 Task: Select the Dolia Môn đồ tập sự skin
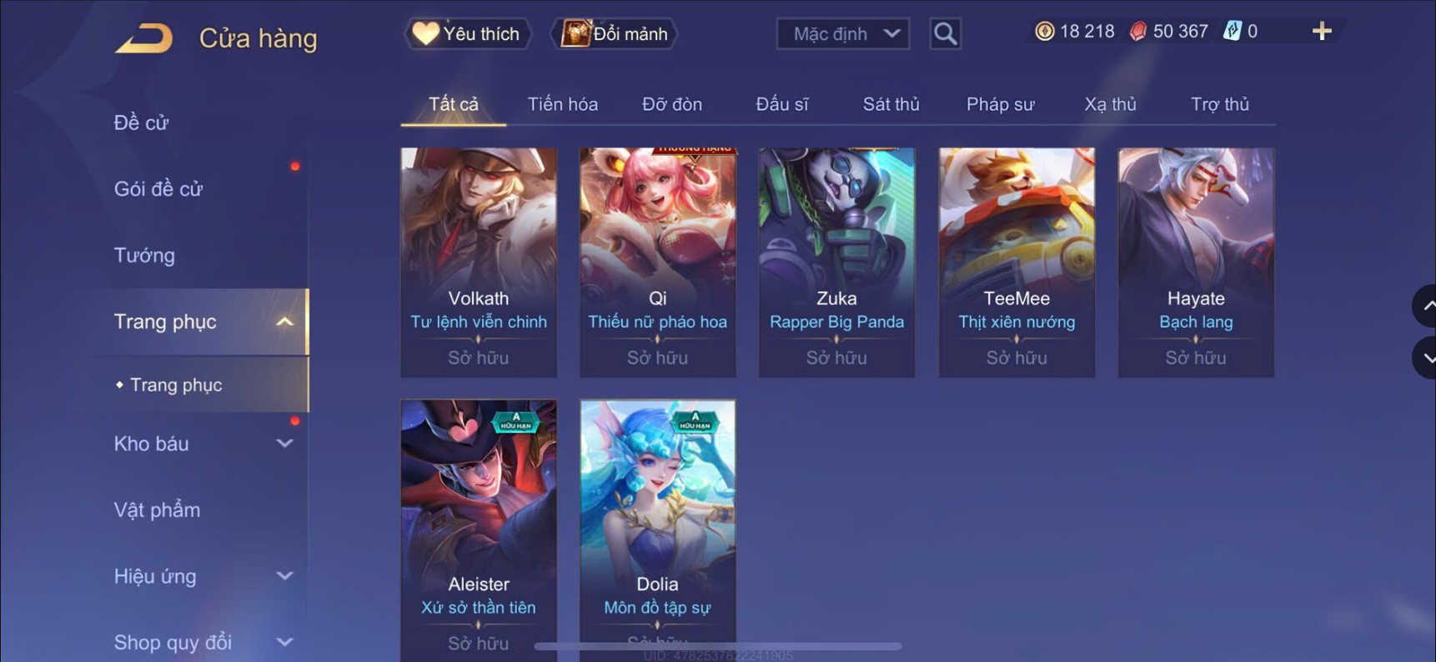(x=658, y=530)
